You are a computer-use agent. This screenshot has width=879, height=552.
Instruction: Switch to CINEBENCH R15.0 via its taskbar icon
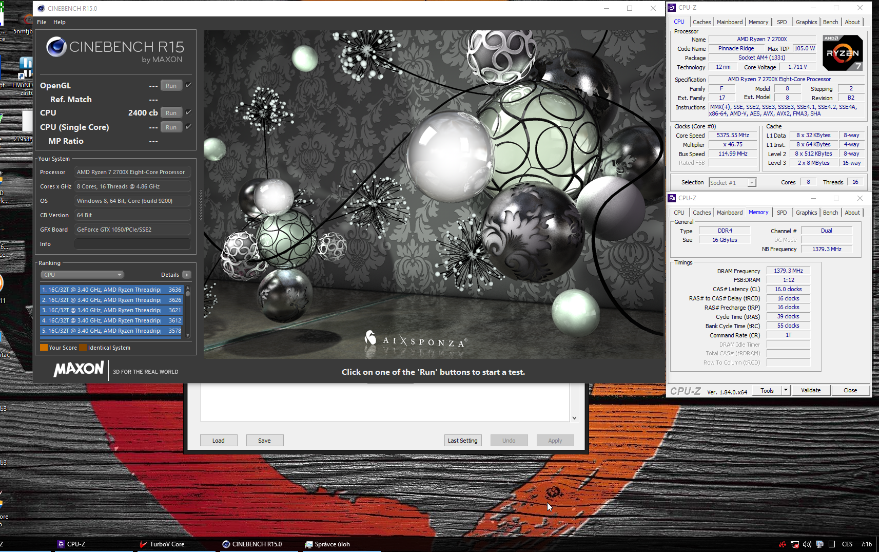[x=226, y=544]
